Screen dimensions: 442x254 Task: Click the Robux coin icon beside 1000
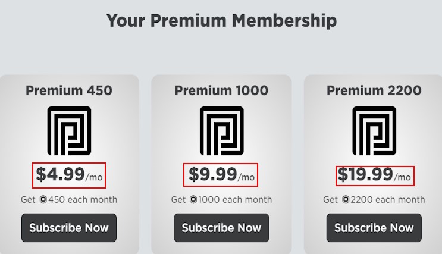pyautogui.click(x=193, y=200)
